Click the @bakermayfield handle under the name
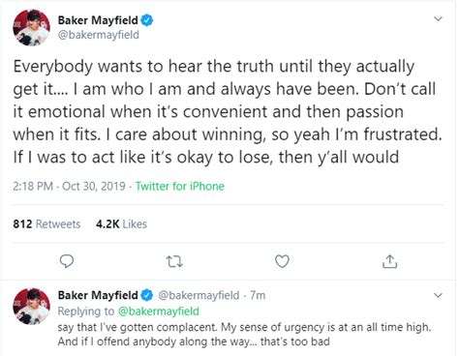This screenshot has height=356, width=459. coord(99,35)
